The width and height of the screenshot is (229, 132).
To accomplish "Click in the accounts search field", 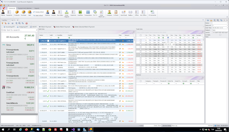I will coord(18,30).
